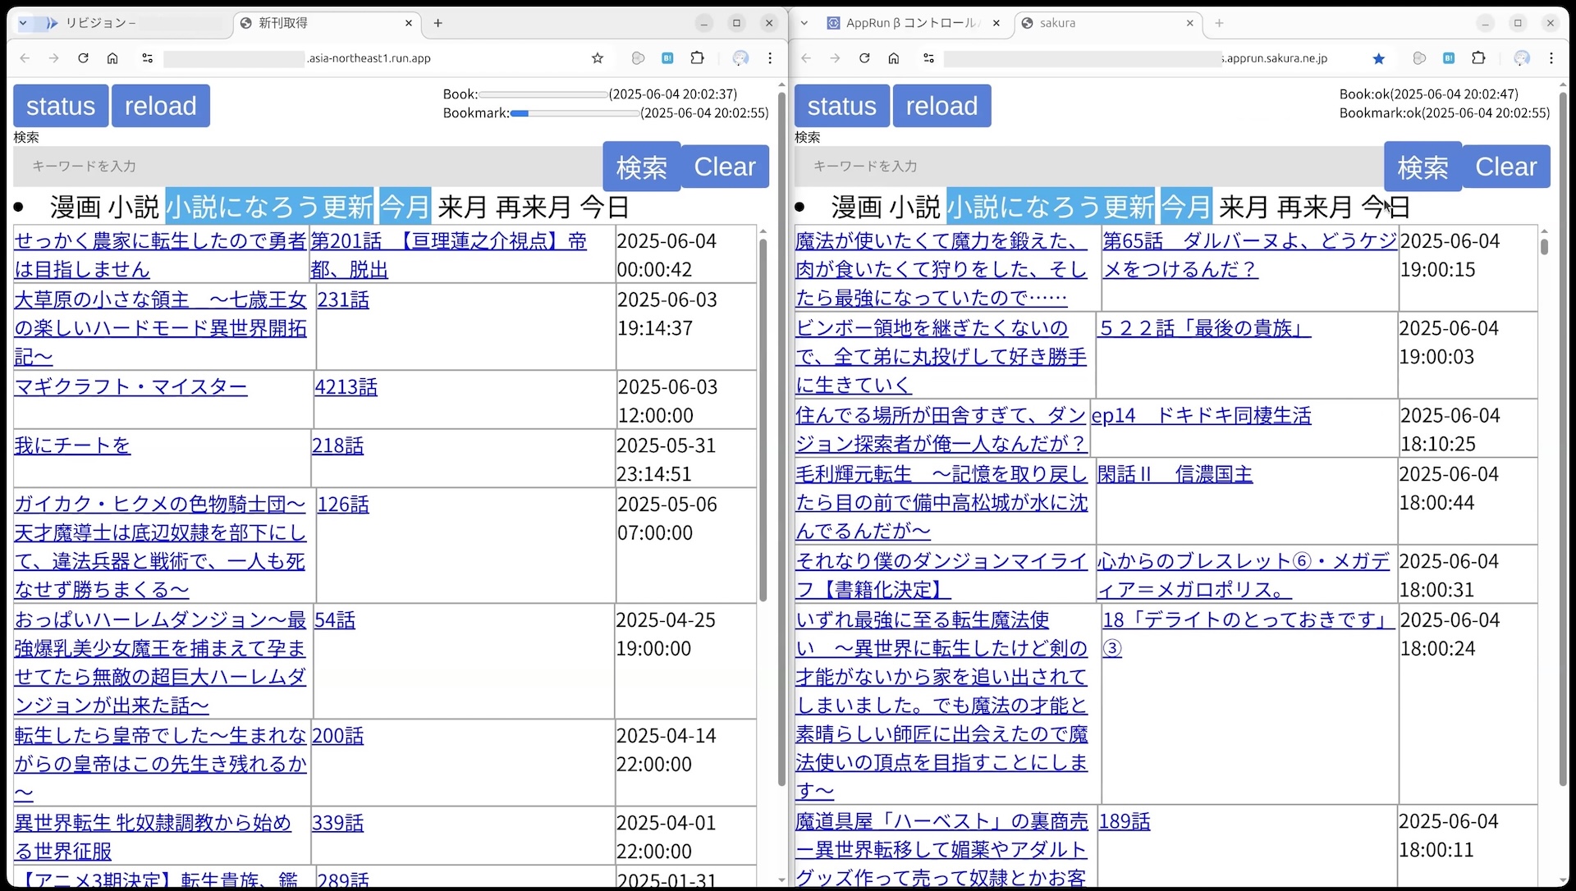Click left address bar run.app URL
This screenshot has width=1576, height=891.
pyautogui.click(x=369, y=58)
